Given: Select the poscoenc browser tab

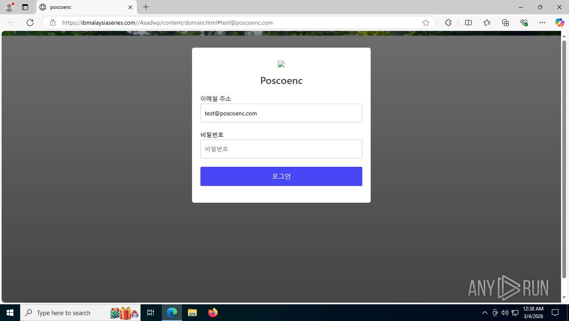Looking at the screenshot, I should pos(87,7).
